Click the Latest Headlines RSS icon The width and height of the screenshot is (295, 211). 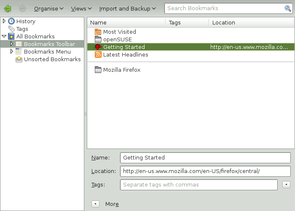(x=98, y=54)
